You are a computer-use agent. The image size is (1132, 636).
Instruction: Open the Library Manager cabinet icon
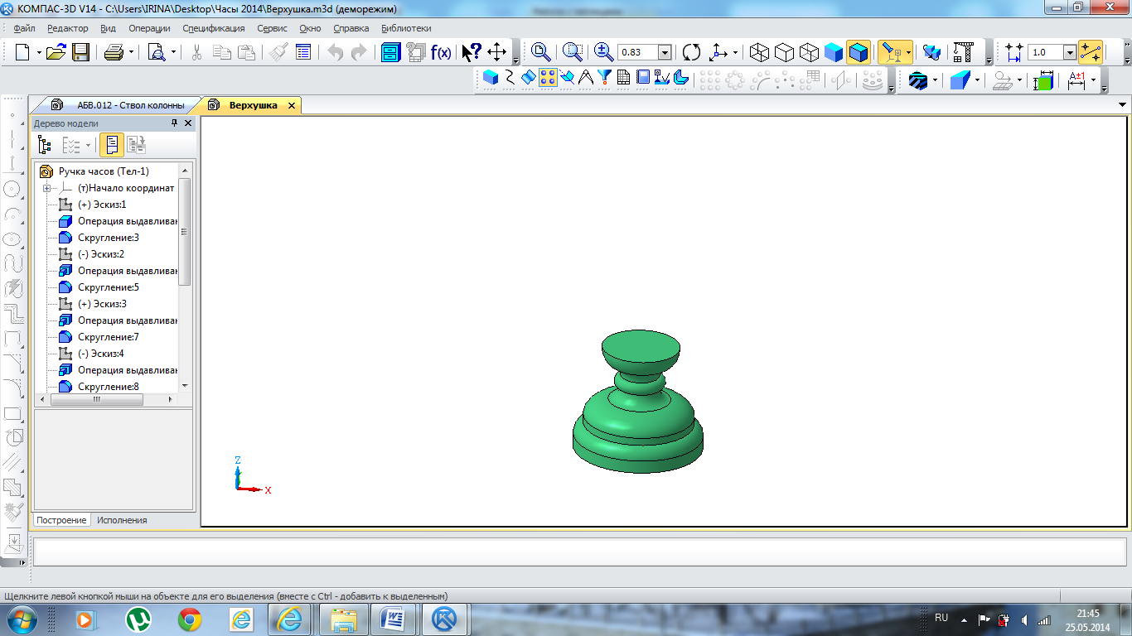pos(390,52)
